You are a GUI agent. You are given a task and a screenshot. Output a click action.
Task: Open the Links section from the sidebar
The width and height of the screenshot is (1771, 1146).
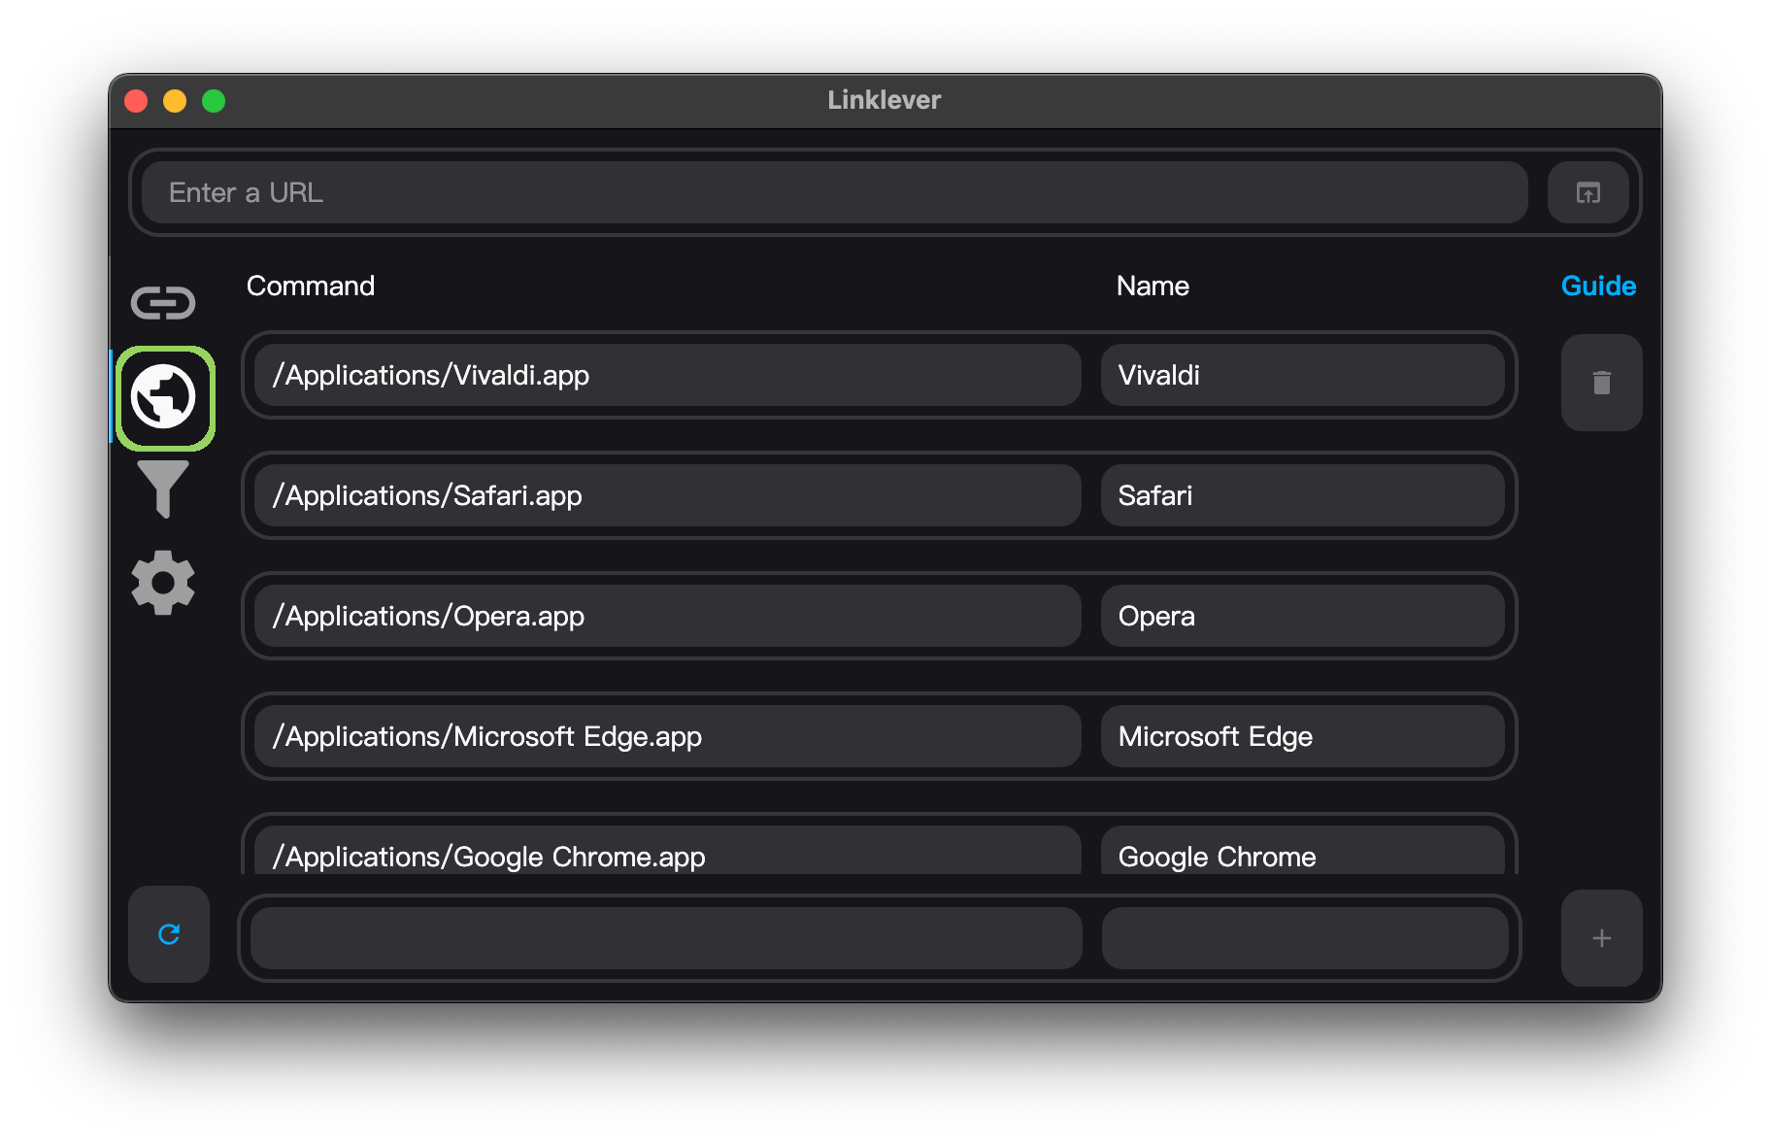pos(163,303)
